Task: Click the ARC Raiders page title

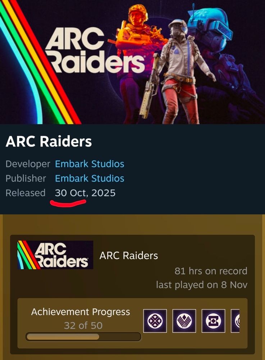Action: click(49, 141)
